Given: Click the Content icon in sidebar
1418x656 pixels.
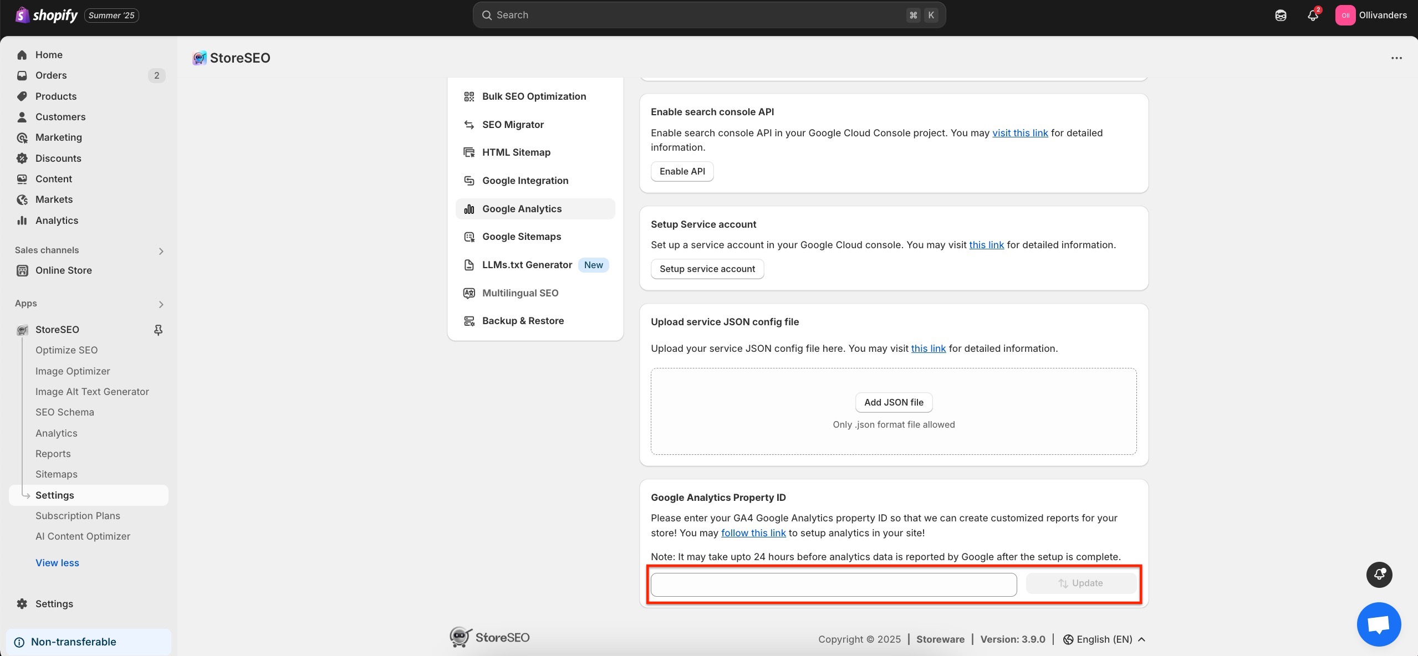Looking at the screenshot, I should click(22, 179).
